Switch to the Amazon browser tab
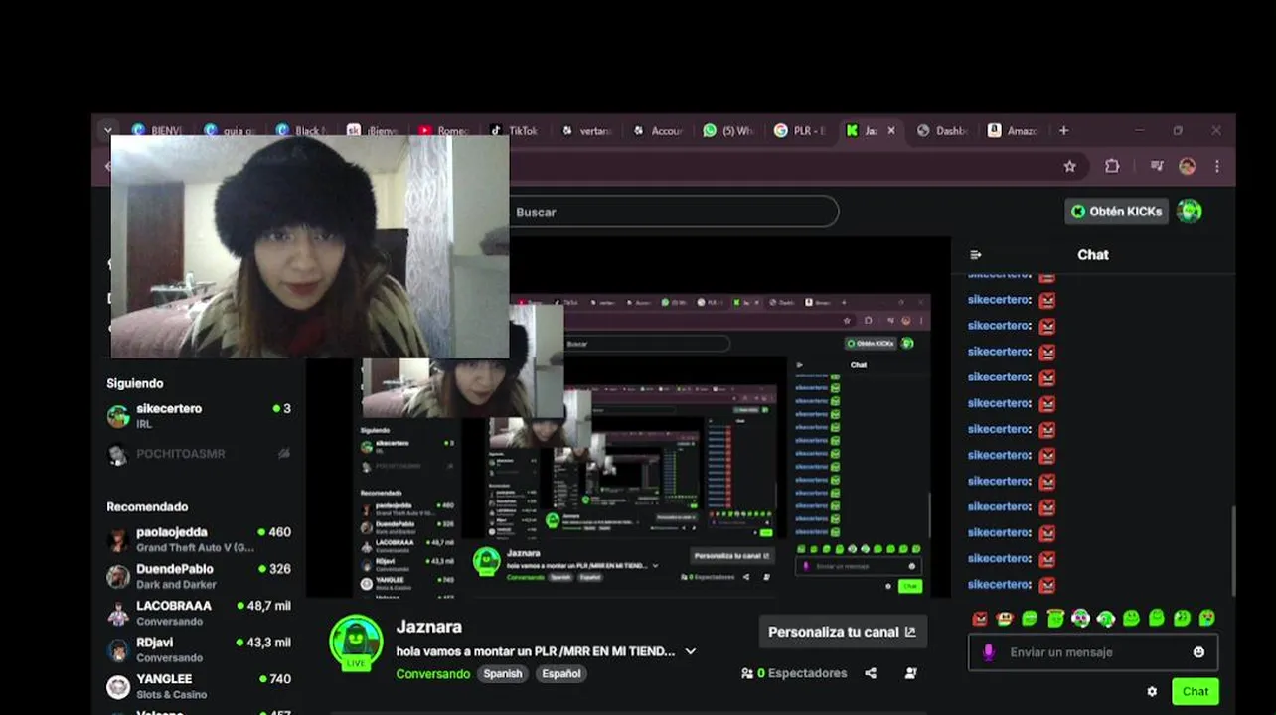1276x715 pixels. coord(1014,130)
